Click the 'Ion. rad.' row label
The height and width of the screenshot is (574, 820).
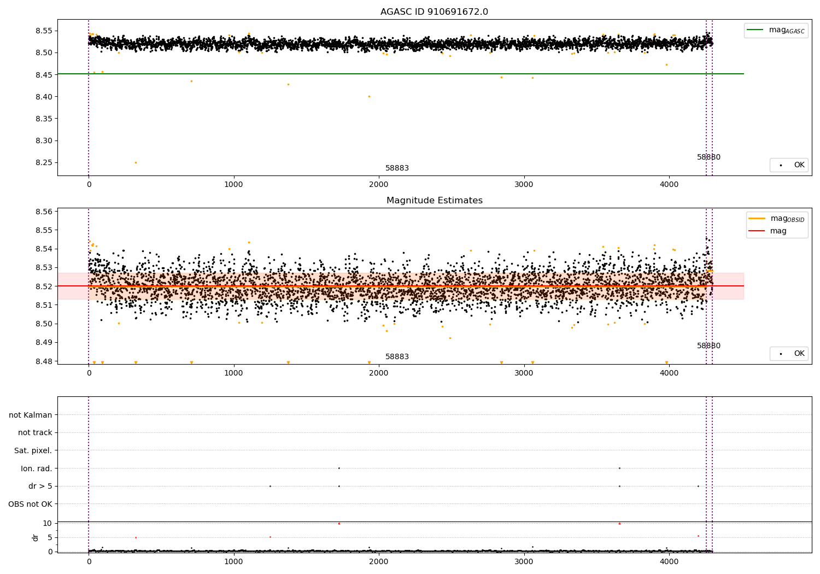point(37,468)
